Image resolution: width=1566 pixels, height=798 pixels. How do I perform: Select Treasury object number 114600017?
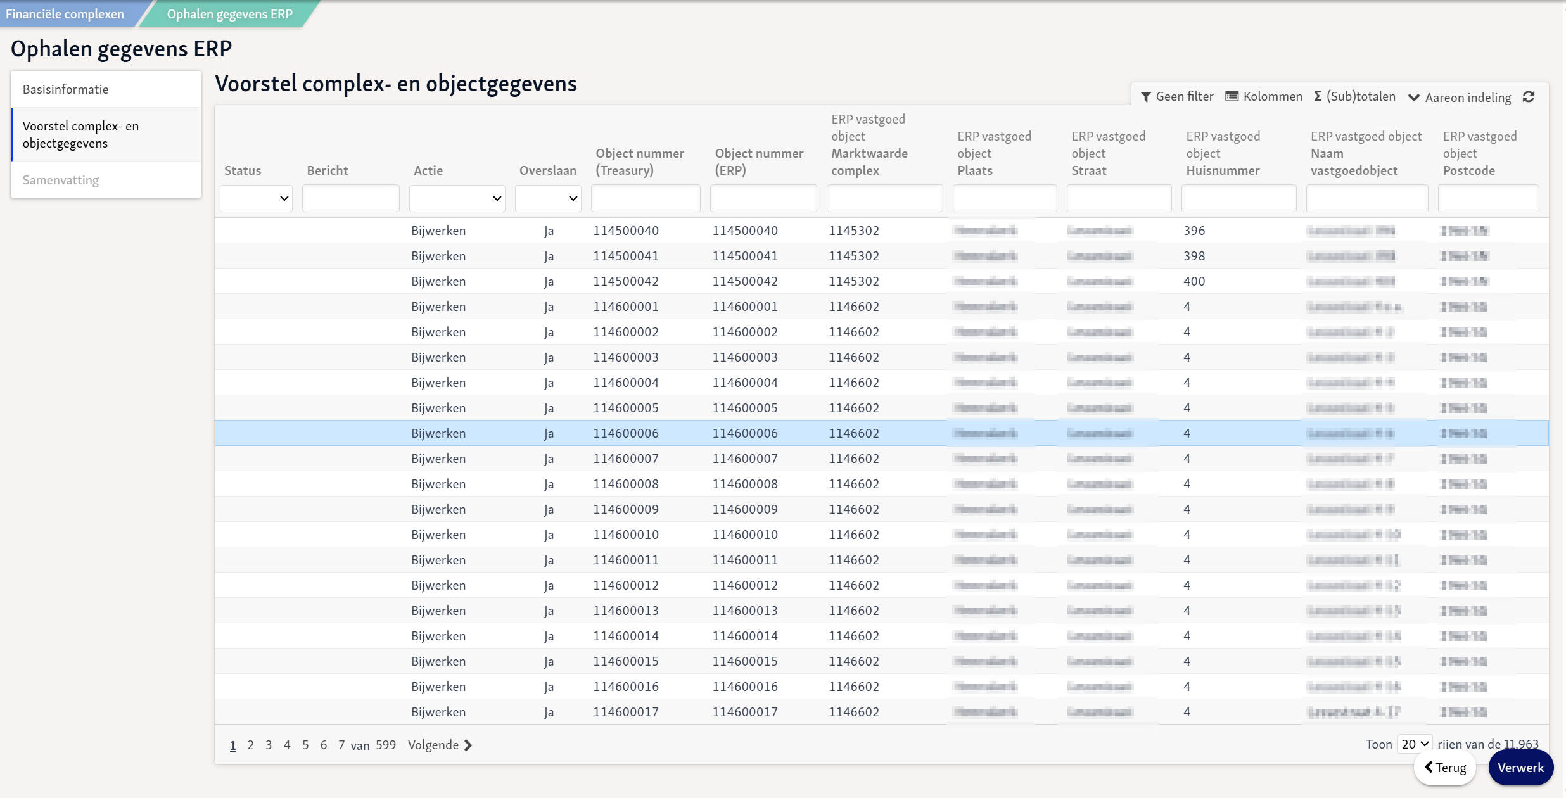pos(626,712)
